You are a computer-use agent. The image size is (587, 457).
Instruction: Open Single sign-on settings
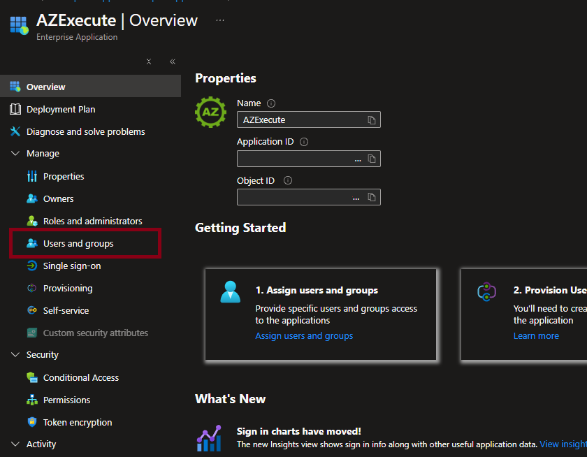(72, 266)
